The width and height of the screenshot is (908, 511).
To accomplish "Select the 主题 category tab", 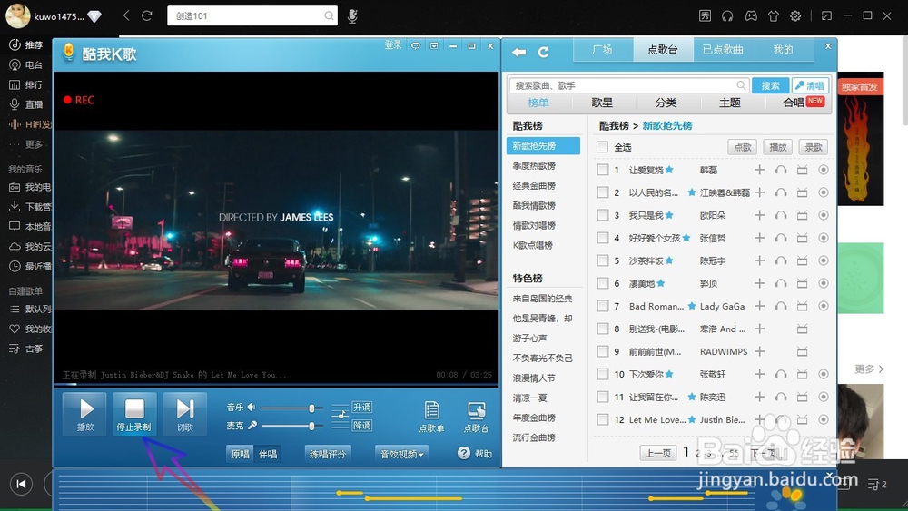I will click(730, 103).
